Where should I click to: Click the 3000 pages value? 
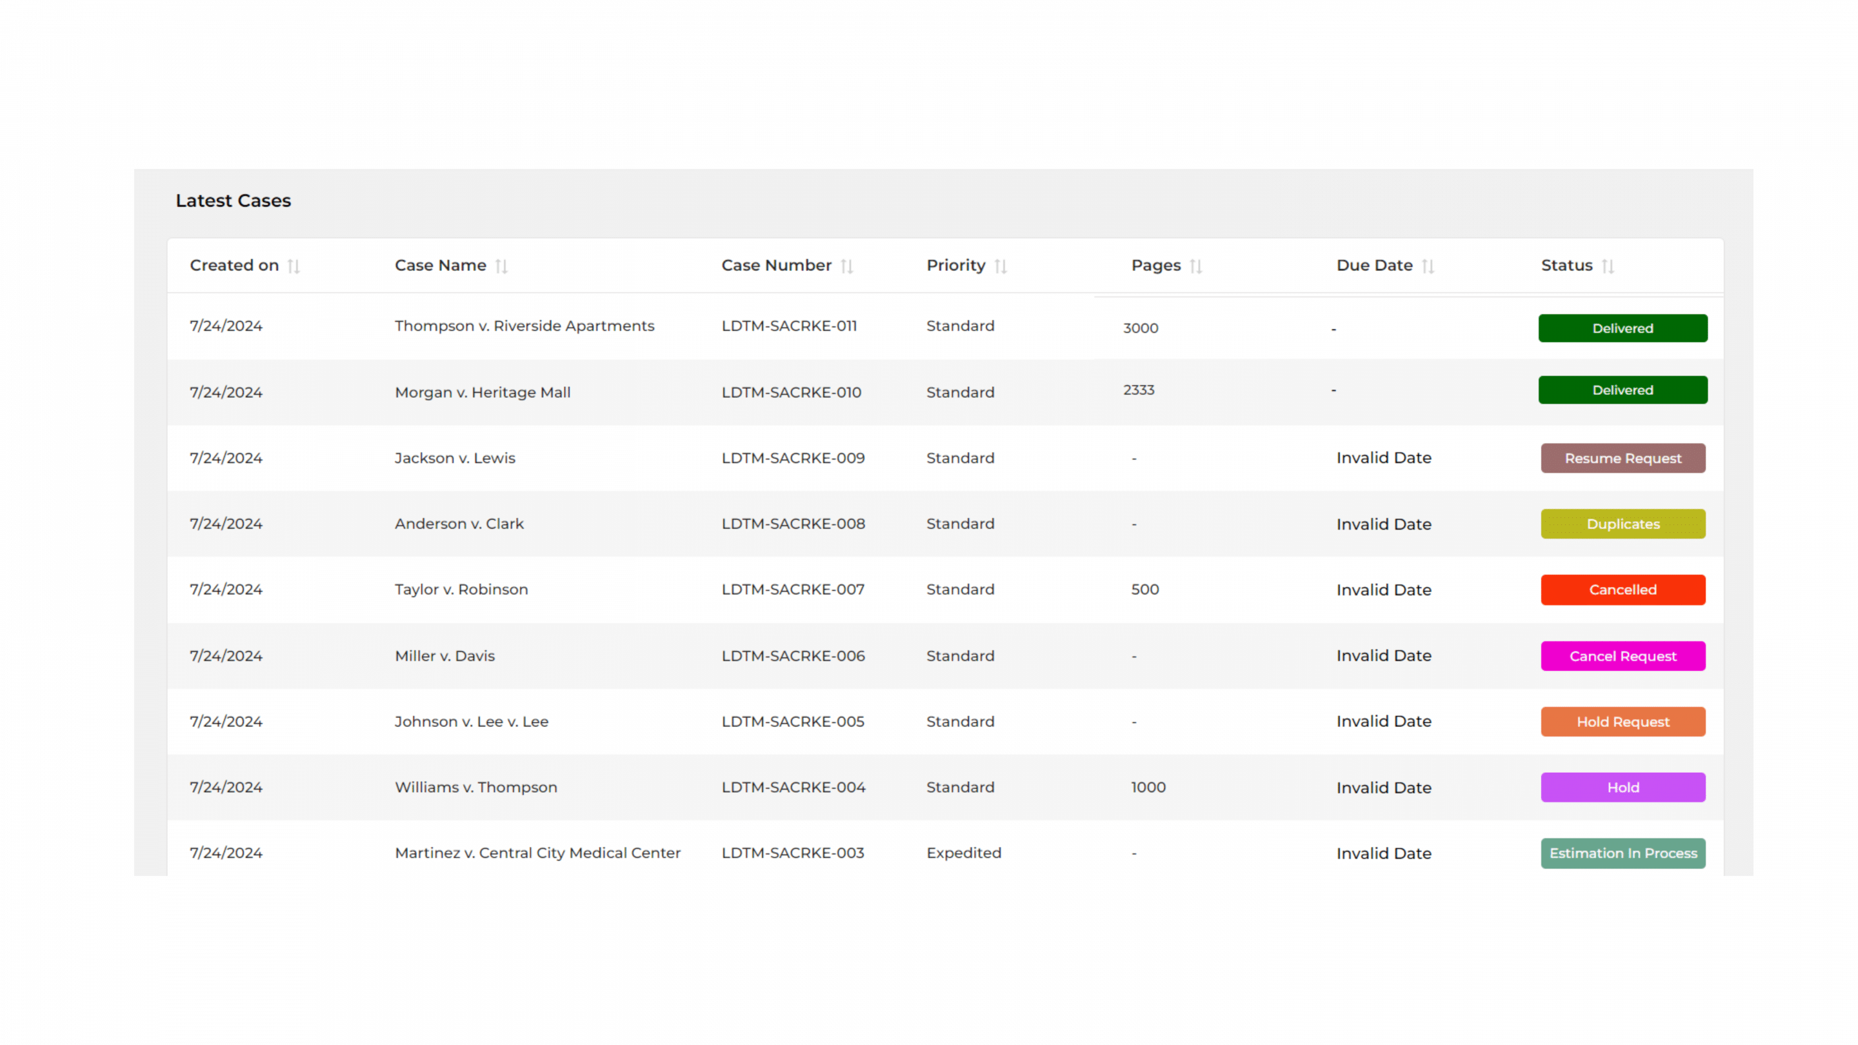click(x=1141, y=328)
